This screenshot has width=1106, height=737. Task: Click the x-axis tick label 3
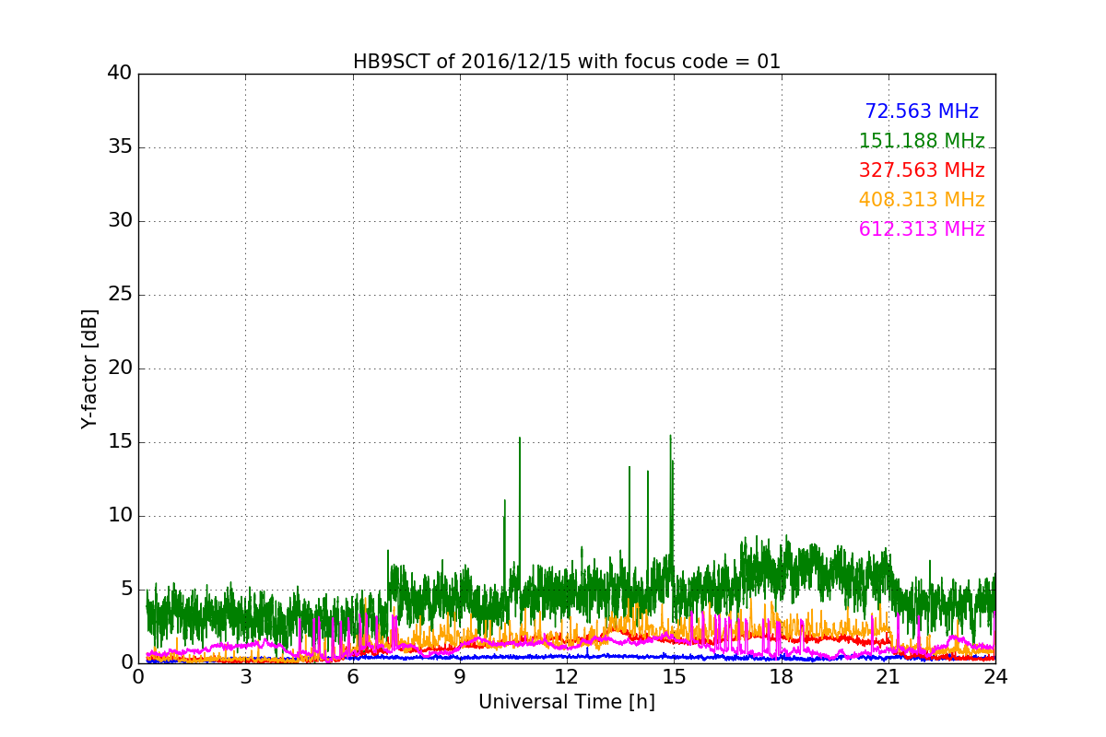[x=245, y=676]
